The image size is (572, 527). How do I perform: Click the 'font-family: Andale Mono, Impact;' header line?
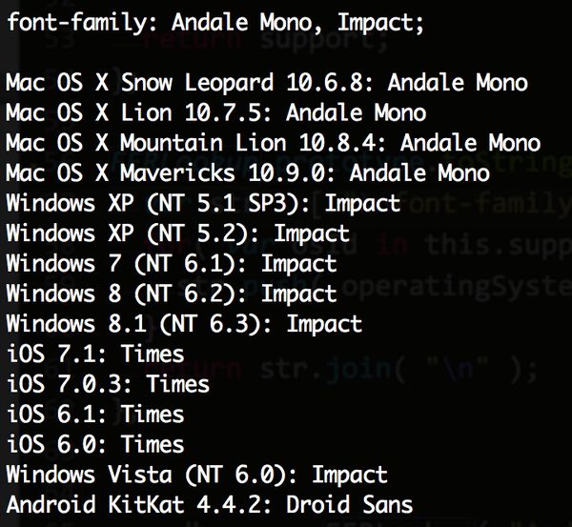pos(214,21)
